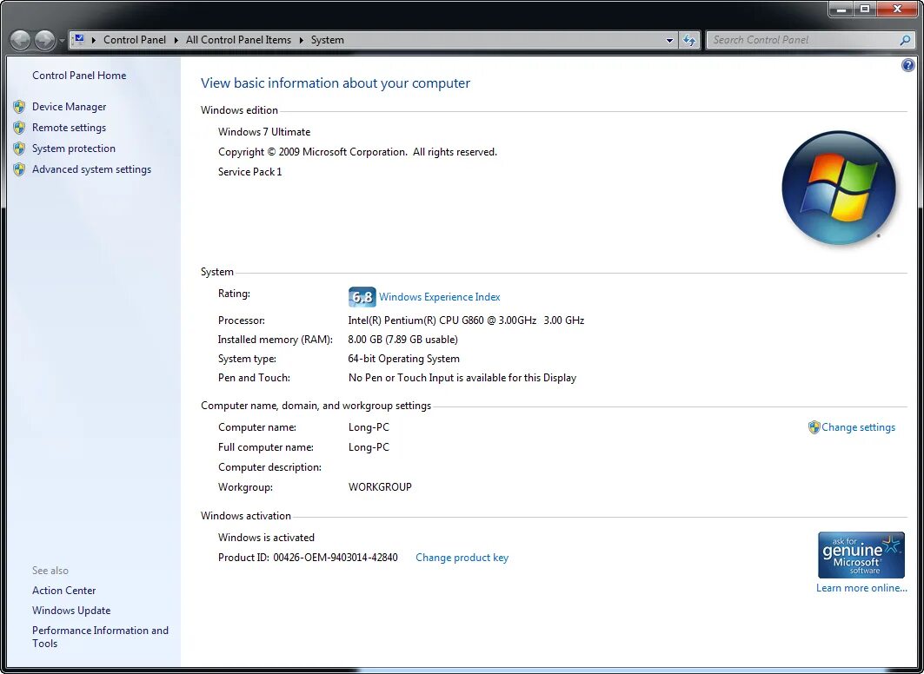
Task: Select All Control Panel Items breadcrumb
Action: coord(238,39)
